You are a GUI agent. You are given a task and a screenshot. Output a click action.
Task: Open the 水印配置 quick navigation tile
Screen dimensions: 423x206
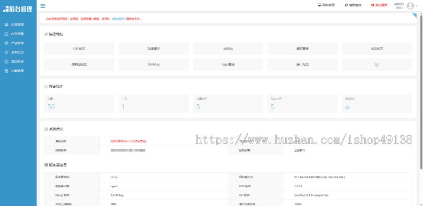pyautogui.click(x=377, y=49)
